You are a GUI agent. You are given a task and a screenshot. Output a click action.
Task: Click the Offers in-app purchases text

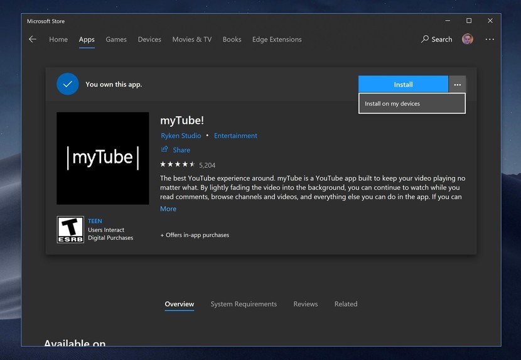pyautogui.click(x=195, y=235)
